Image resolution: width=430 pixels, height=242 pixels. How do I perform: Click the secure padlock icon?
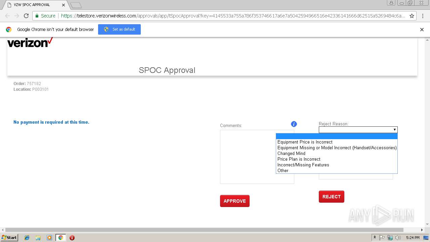tap(37, 16)
